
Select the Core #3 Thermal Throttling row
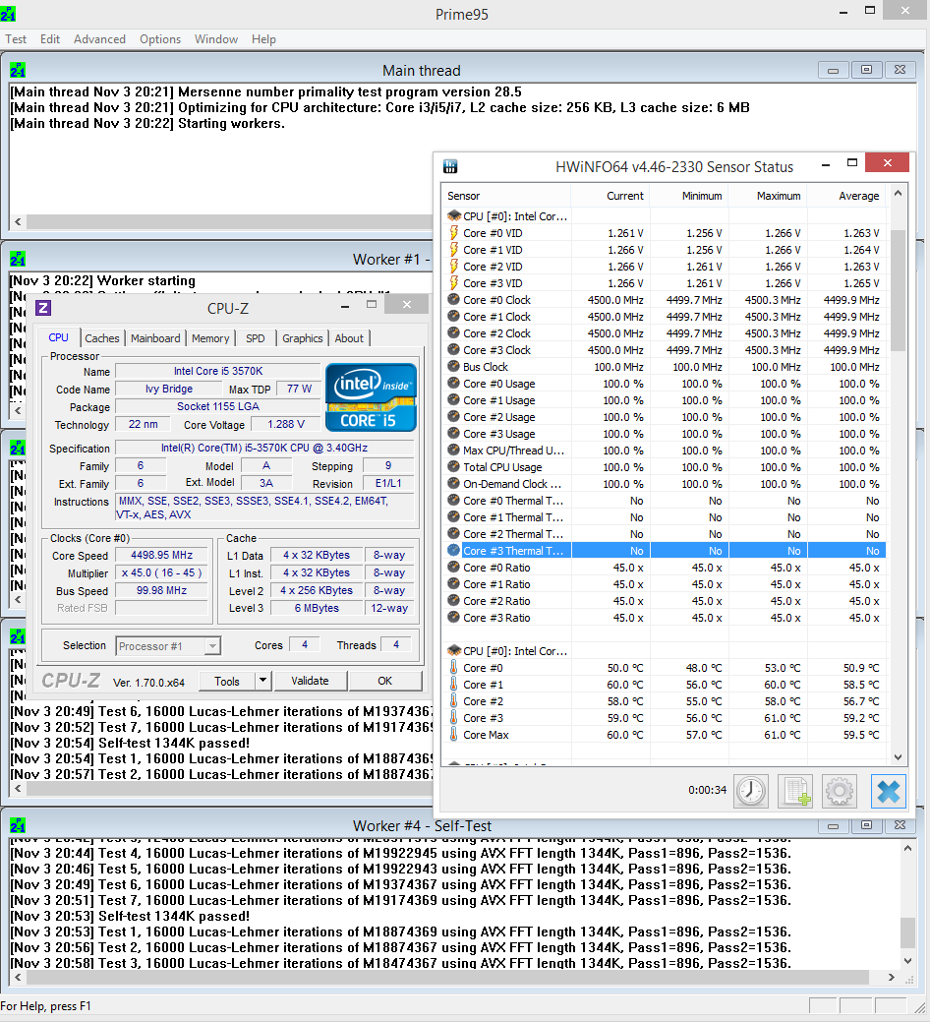click(x=664, y=551)
